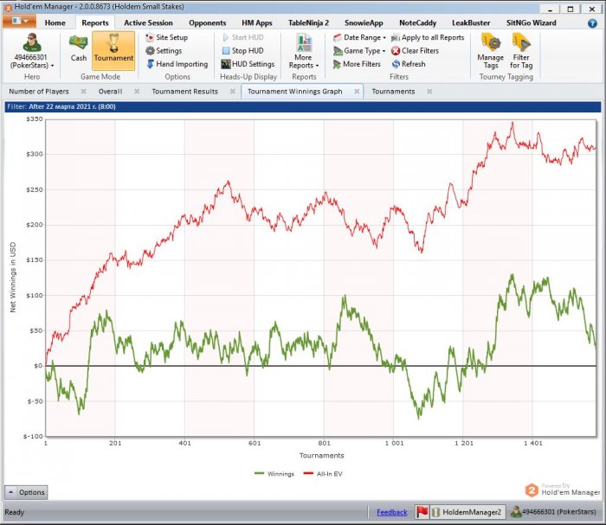The image size is (606, 525).
Task: Switch to the Tournaments report tab
Action: 393,92
